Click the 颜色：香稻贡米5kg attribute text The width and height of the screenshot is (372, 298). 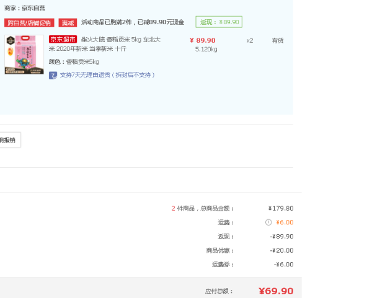point(74,62)
